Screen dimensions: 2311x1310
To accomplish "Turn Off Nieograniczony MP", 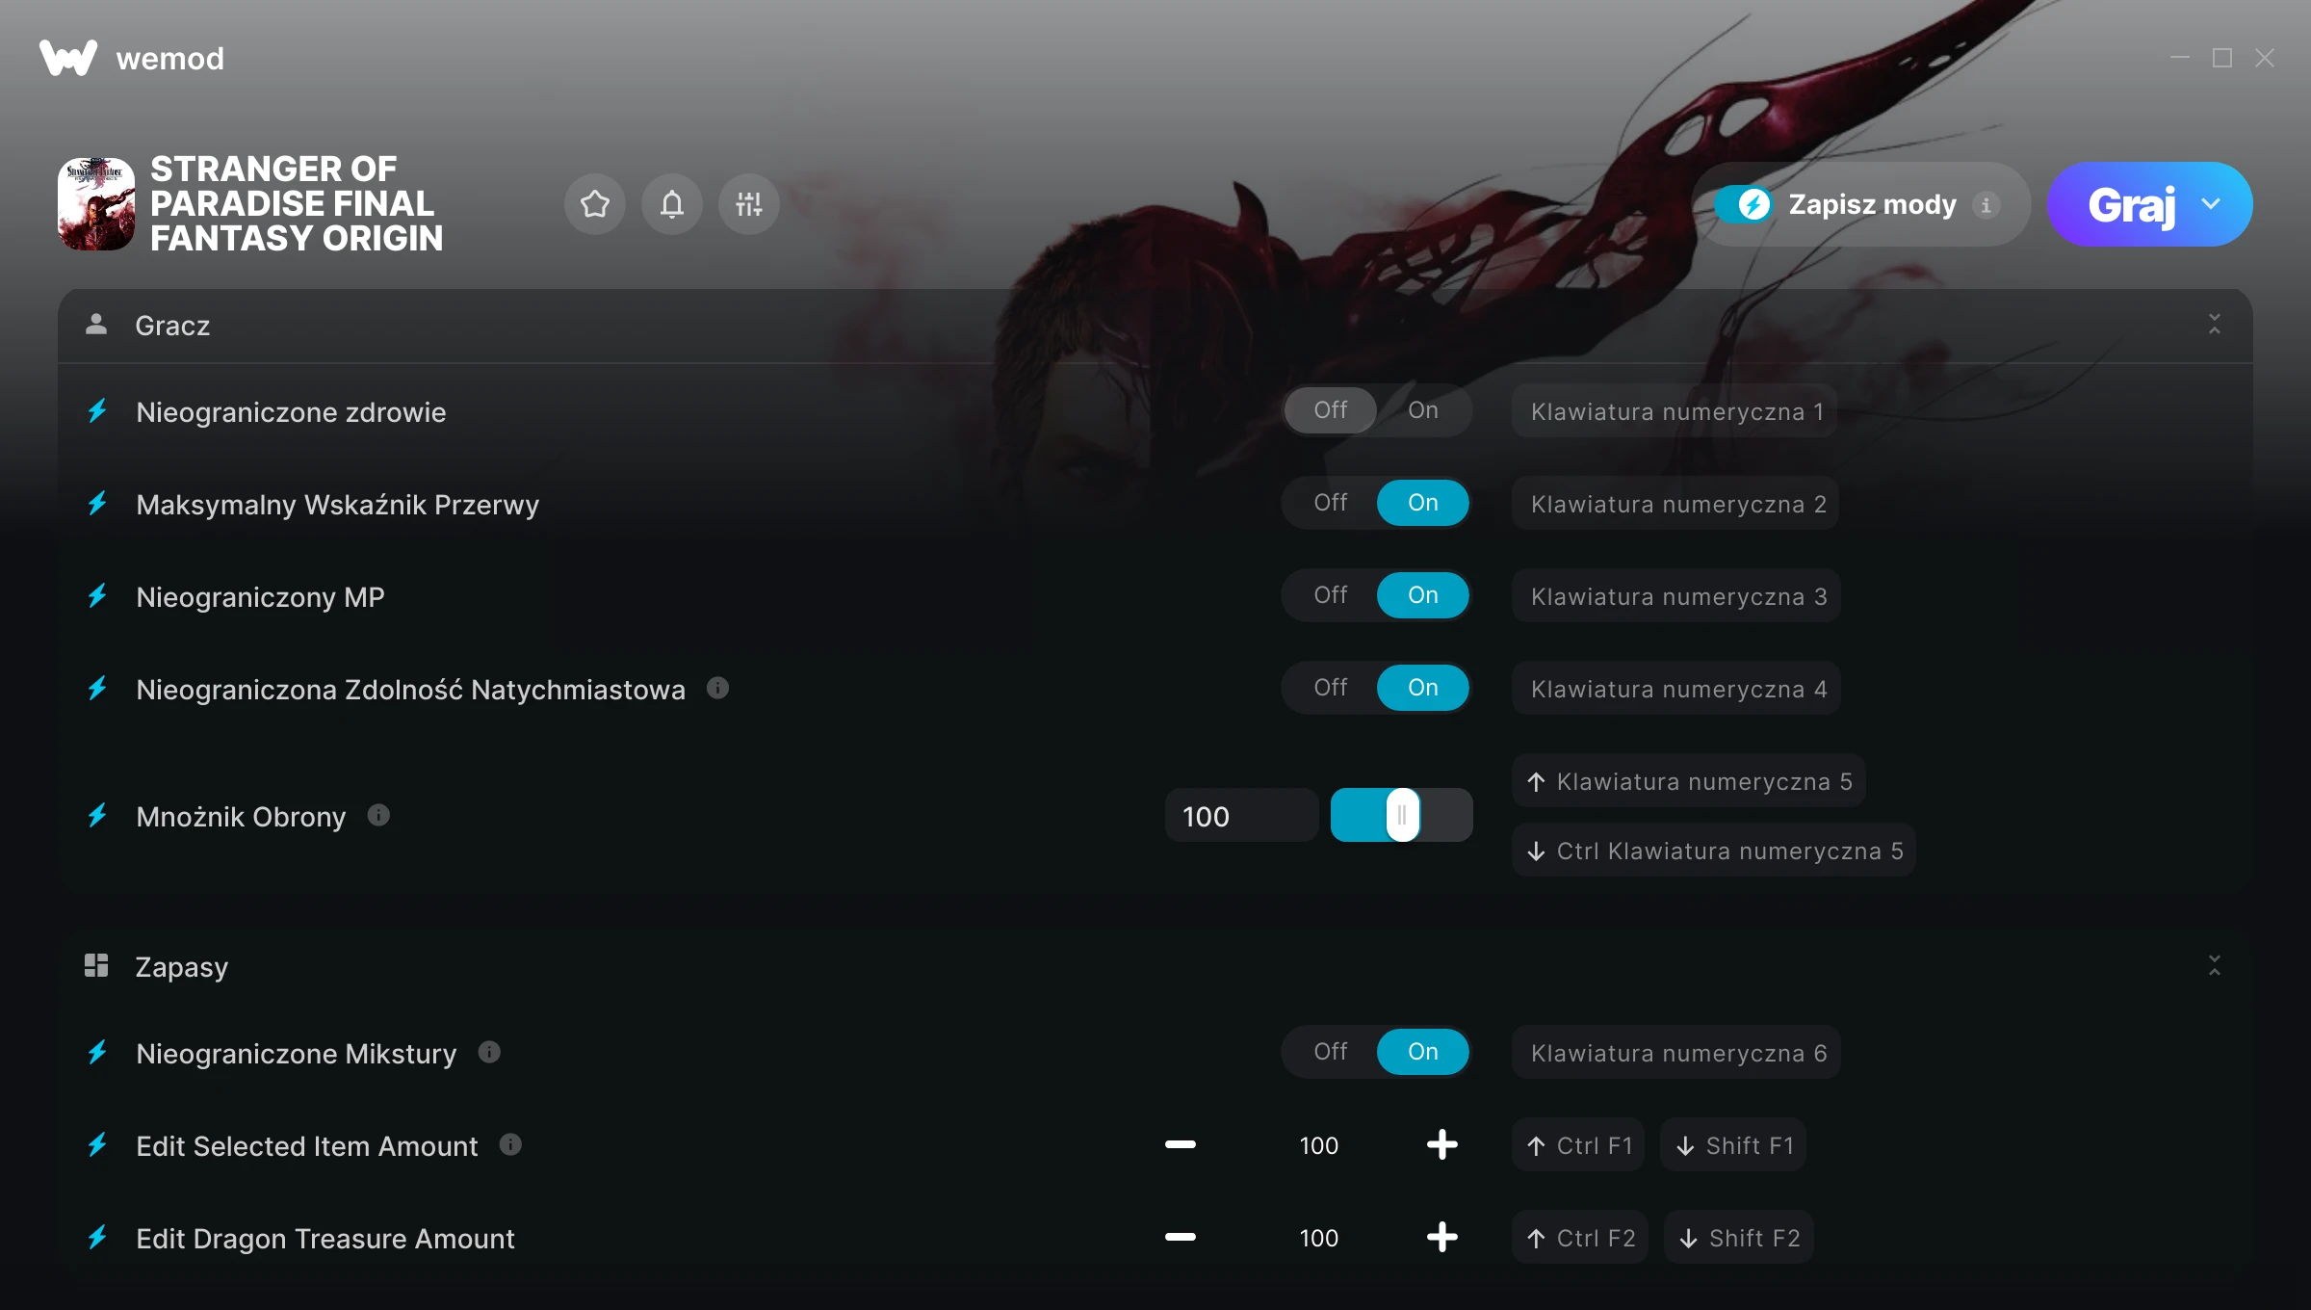I will 1331,595.
